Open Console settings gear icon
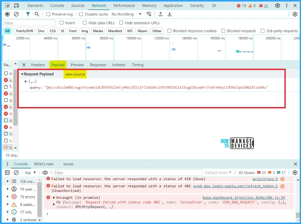The height and width of the screenshot is (224, 301). pos(295,173)
